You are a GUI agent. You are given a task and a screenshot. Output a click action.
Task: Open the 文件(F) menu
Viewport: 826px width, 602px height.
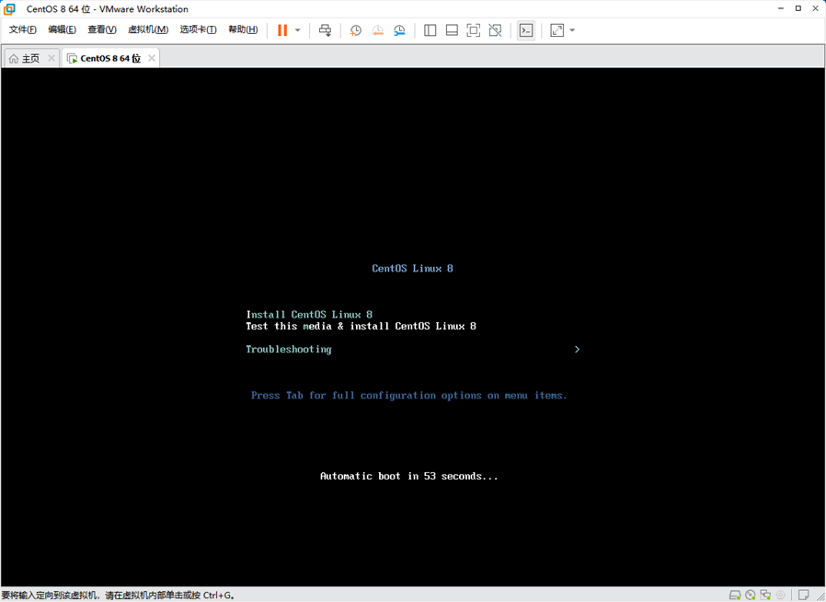click(x=23, y=29)
